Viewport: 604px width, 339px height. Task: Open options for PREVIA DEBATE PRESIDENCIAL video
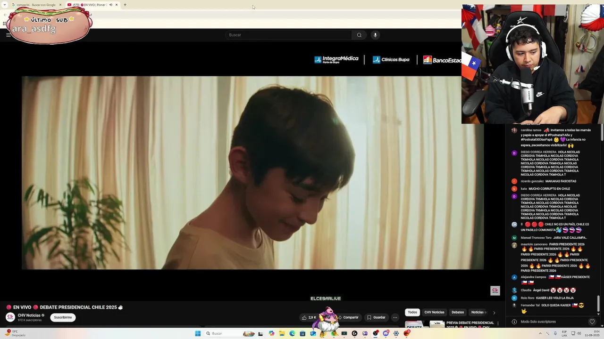[x=498, y=323]
